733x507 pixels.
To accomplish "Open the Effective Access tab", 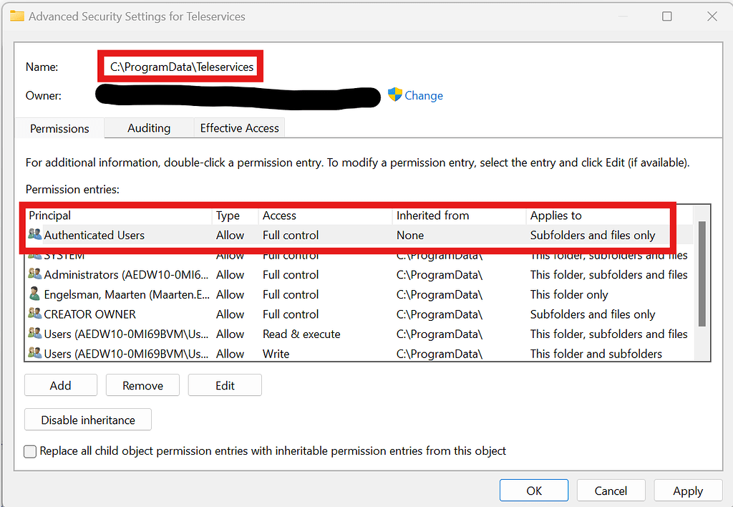I will click(x=239, y=128).
